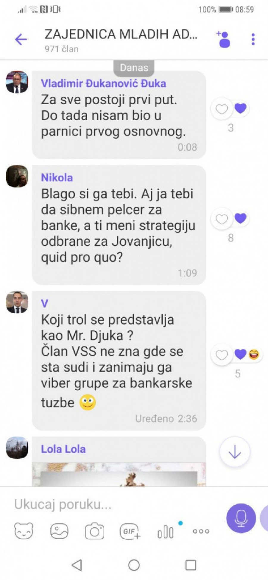Open add member icon in header

(223, 39)
